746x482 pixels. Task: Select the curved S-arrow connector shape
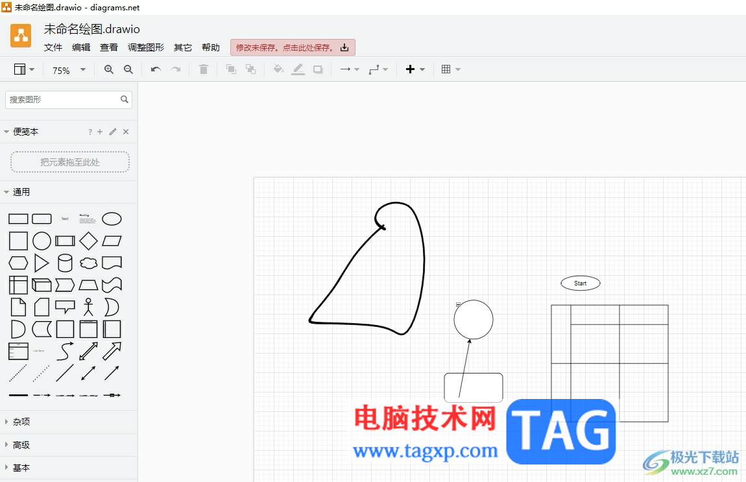[65, 351]
